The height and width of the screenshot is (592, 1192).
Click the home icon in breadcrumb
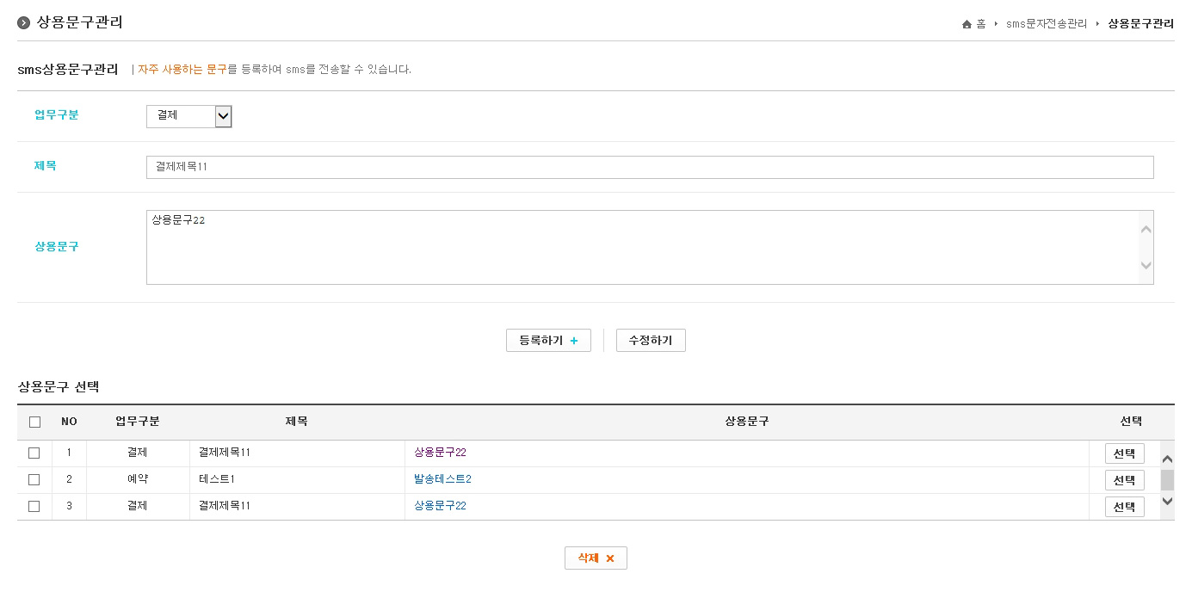[x=967, y=24]
